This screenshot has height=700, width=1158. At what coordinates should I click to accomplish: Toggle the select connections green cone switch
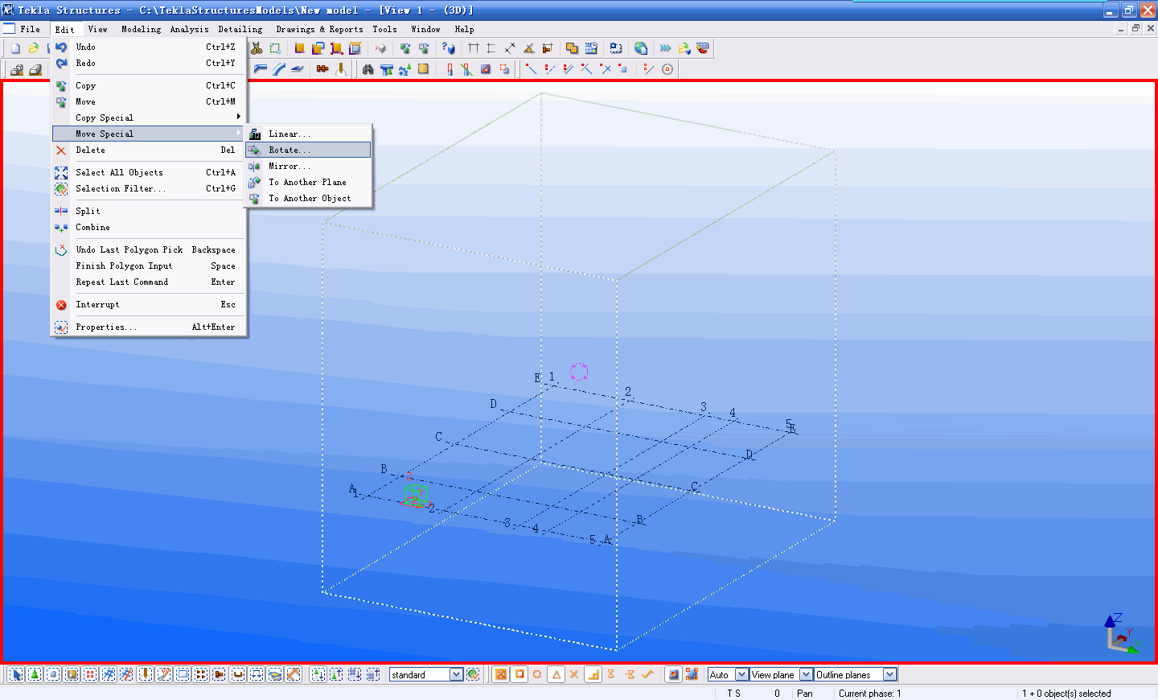tap(34, 674)
